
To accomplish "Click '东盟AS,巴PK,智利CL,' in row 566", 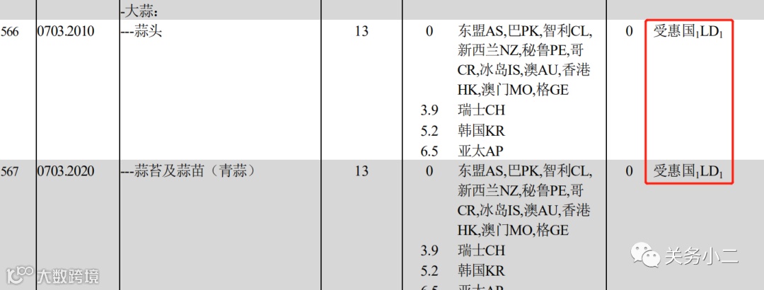I will point(524,32).
